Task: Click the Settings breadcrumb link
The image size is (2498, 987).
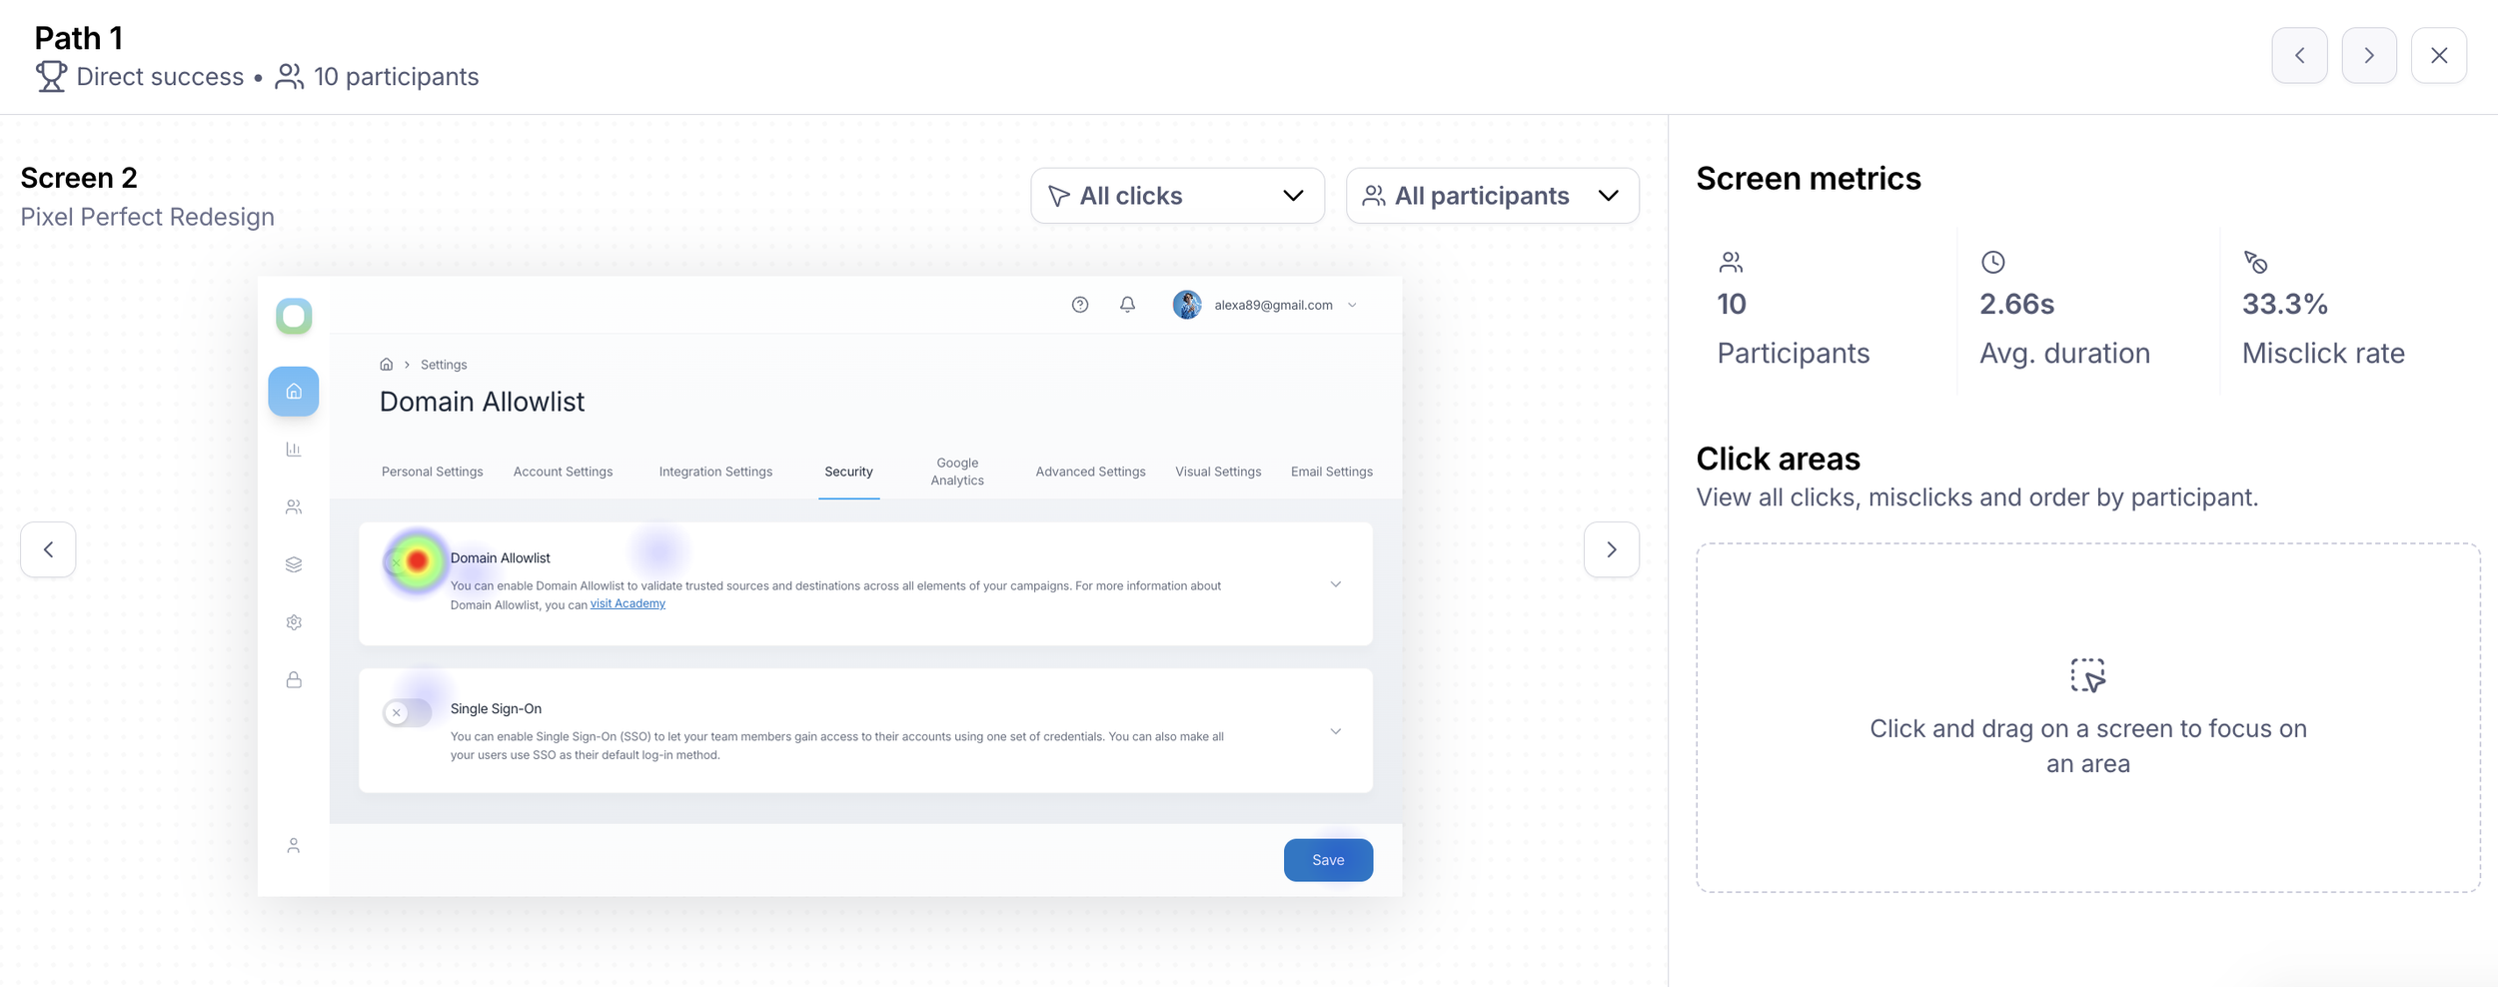Action: click(444, 365)
